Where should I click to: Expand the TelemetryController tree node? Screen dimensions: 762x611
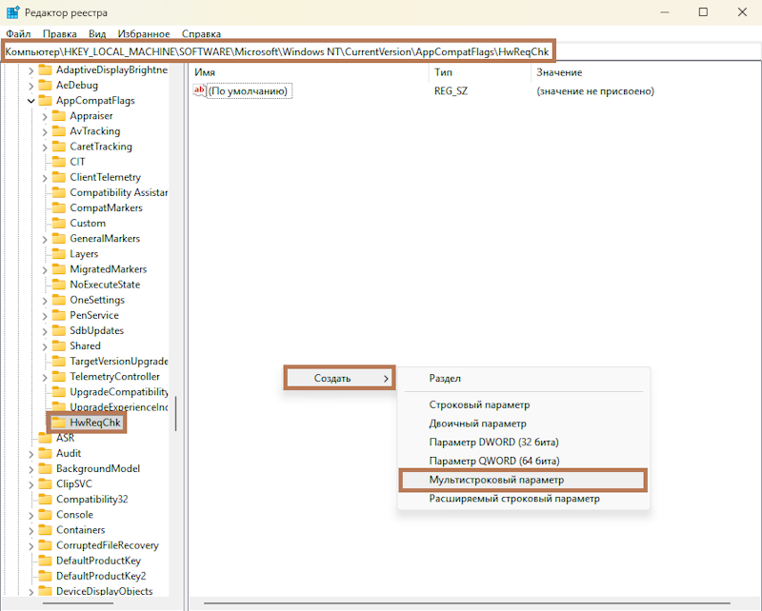click(x=45, y=376)
